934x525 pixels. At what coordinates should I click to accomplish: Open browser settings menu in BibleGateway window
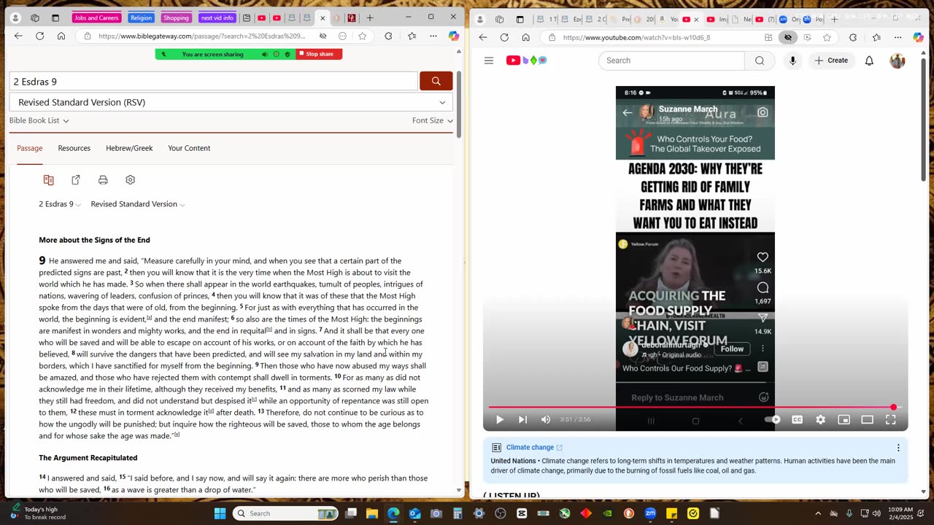[x=433, y=36]
